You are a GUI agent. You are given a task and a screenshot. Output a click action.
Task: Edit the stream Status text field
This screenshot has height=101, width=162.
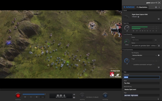tap(144, 46)
